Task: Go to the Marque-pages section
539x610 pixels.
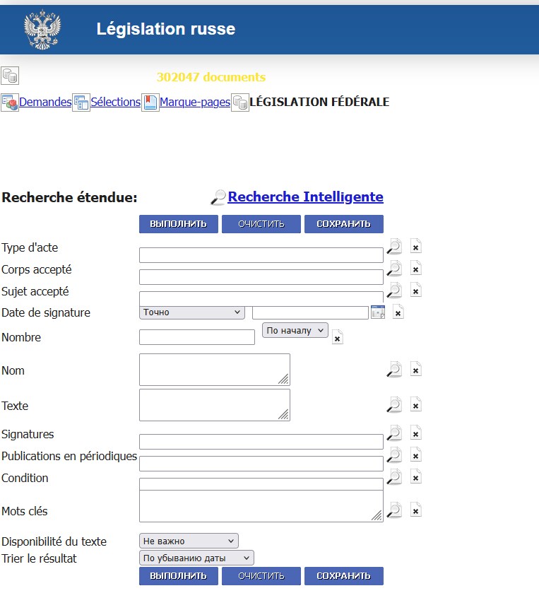Action: point(194,102)
